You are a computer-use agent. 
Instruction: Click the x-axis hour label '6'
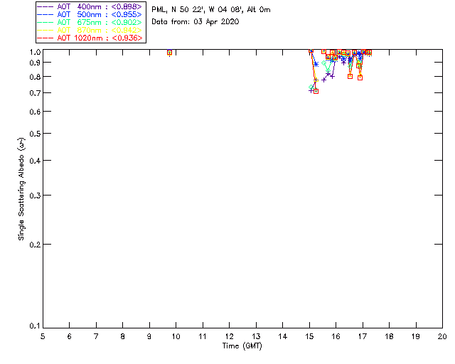(x=70, y=336)
